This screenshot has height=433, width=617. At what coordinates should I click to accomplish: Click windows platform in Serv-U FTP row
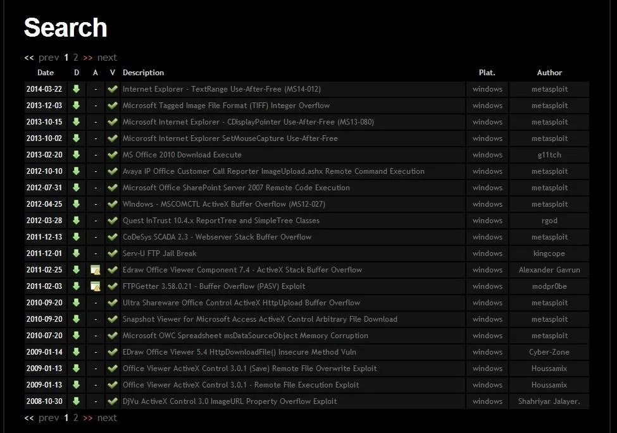(487, 253)
